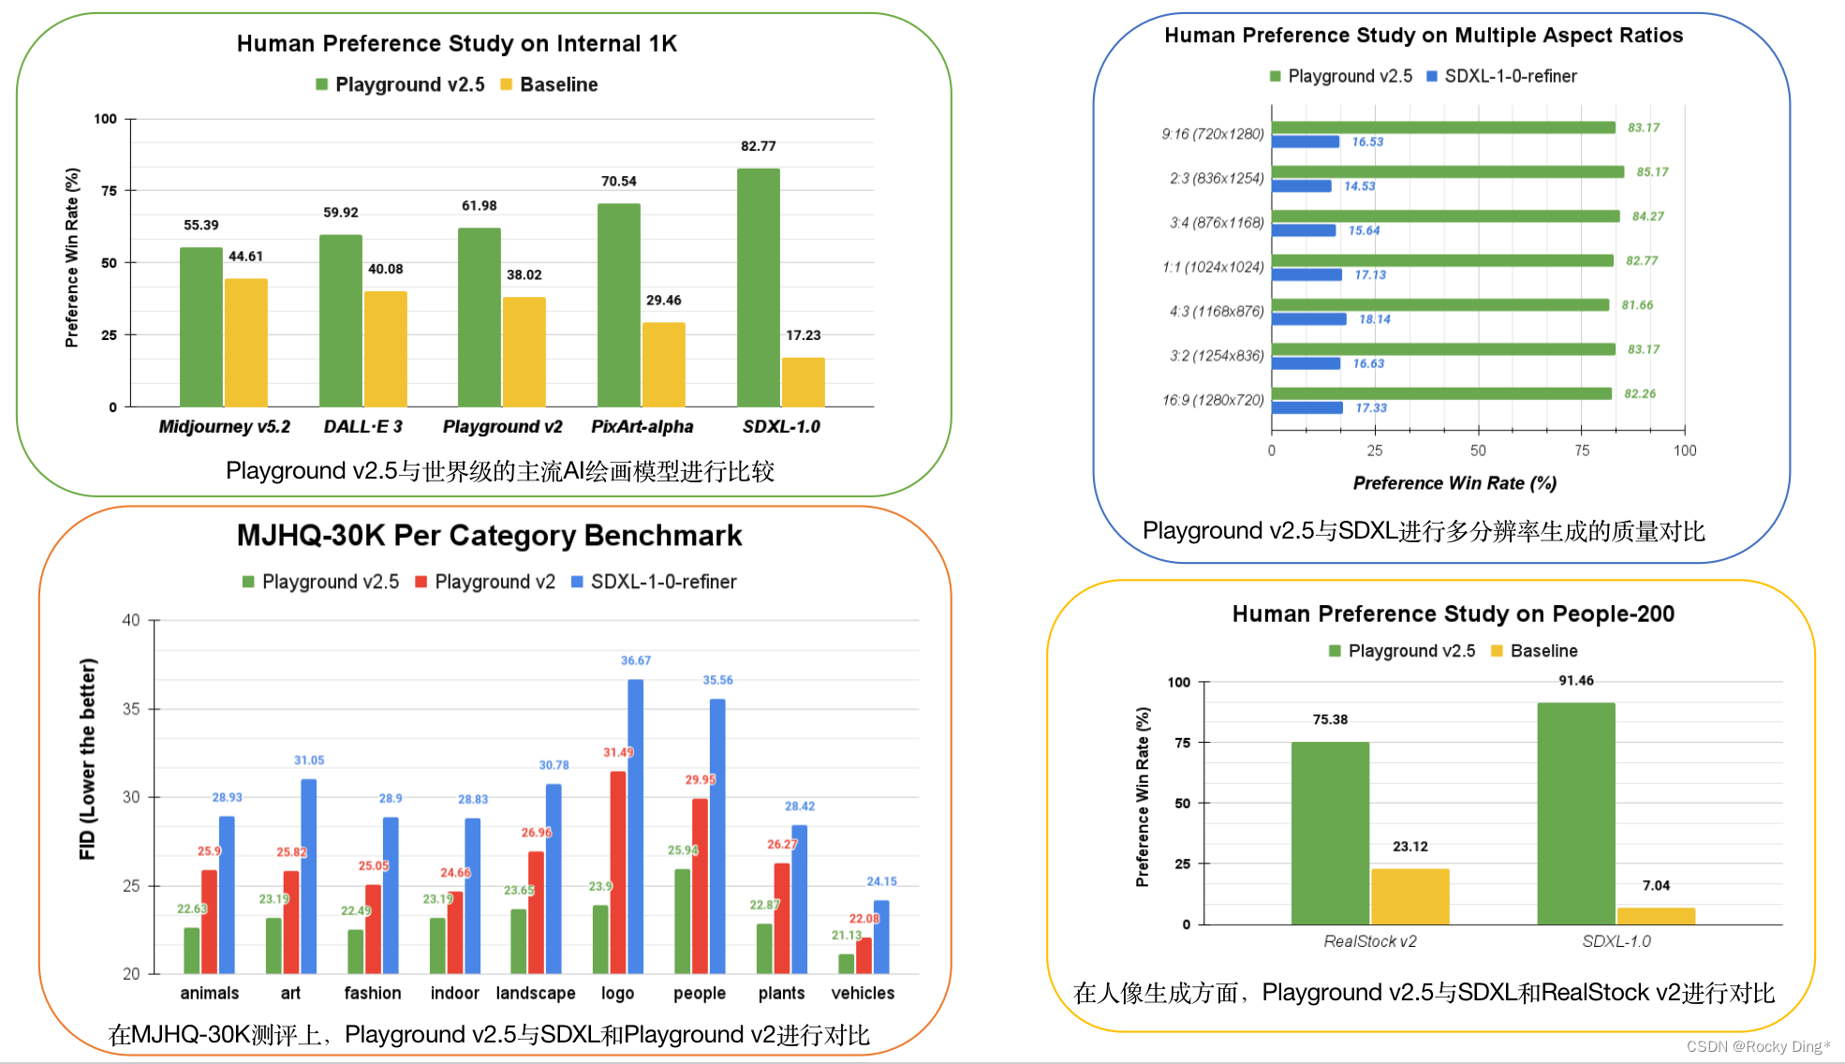Click the 'fashion' category label
1845x1064 pixels.
(373, 993)
